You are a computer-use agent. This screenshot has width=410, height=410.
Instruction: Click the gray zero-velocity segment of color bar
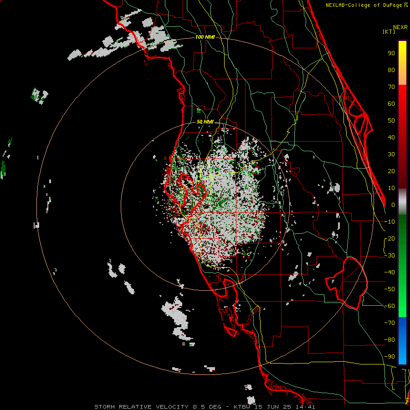point(402,202)
